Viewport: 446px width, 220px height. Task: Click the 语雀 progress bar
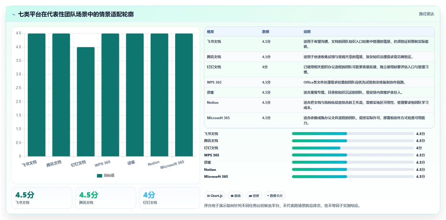click(x=353, y=162)
